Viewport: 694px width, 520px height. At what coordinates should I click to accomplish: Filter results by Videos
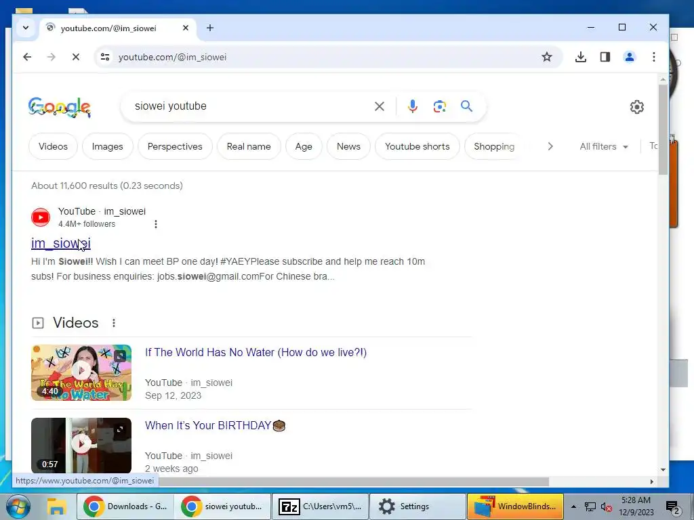[53, 146]
